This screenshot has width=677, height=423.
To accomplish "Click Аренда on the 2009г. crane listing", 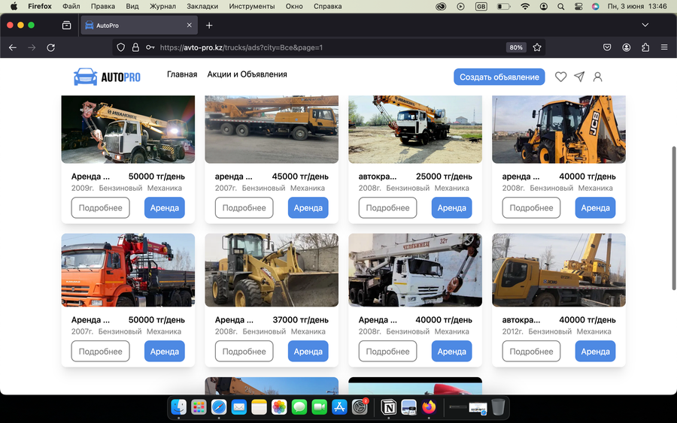I will (165, 208).
